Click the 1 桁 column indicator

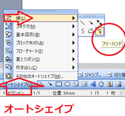click(111, 93)
